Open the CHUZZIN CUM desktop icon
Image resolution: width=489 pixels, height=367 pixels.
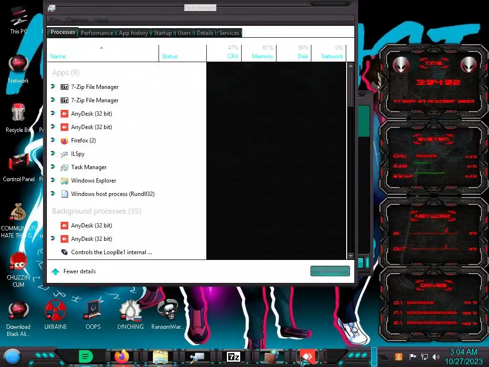(x=19, y=270)
